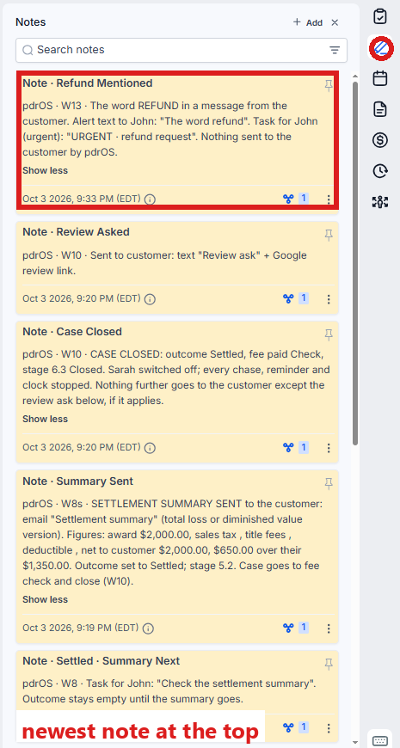Screen dimensions: 400x748
Task: Open the associations people sidebar icon
Action: (380, 202)
